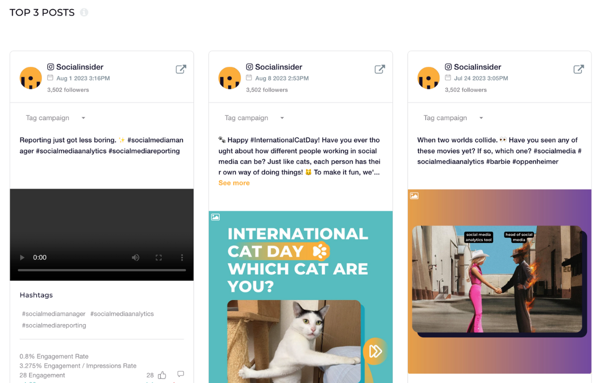Open the International Cat Day post image
Viewport: 603px width, 383px height.
point(301,297)
